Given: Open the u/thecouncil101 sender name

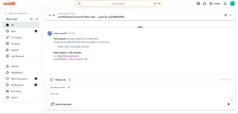Looking at the screenshot, I should point(60,33).
